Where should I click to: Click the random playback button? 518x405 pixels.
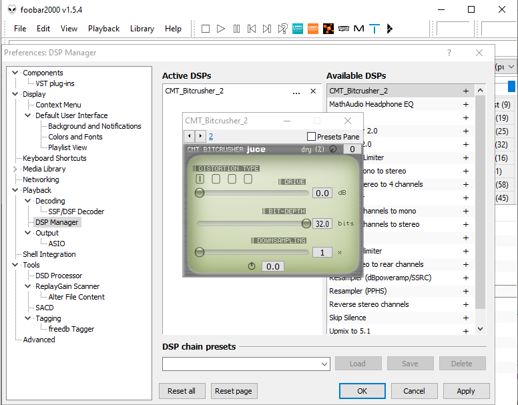(x=282, y=29)
